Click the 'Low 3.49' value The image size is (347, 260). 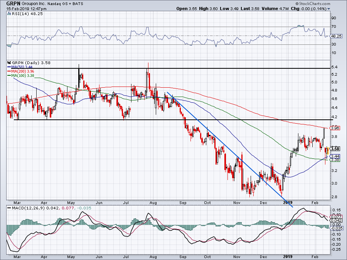pos(229,8)
